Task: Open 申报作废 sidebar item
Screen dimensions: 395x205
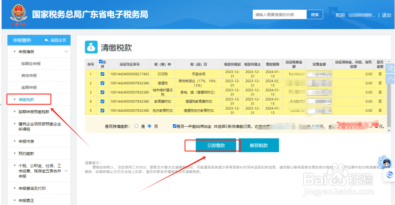Action: tap(26, 141)
